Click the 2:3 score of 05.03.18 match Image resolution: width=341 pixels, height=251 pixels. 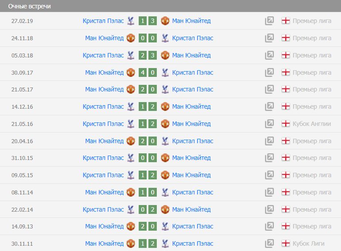[x=148, y=55]
